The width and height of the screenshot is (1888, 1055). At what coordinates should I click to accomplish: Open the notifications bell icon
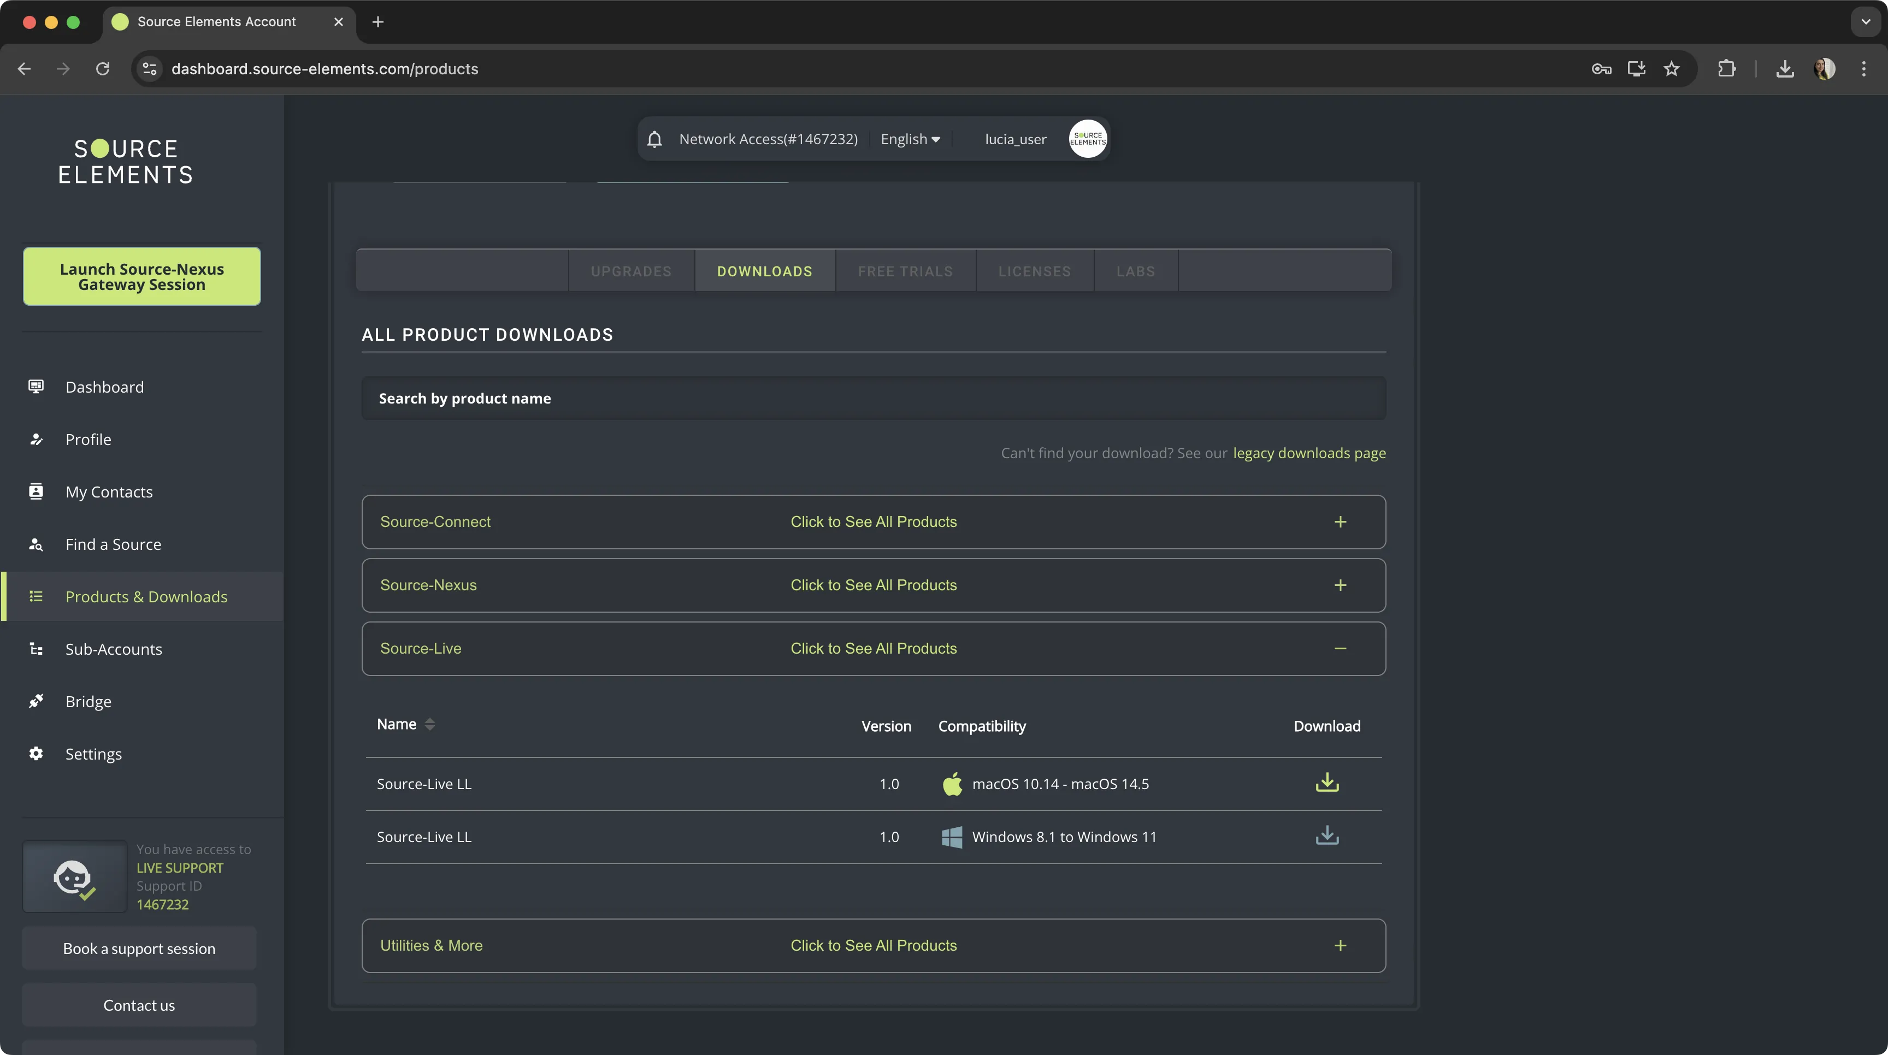tap(654, 139)
